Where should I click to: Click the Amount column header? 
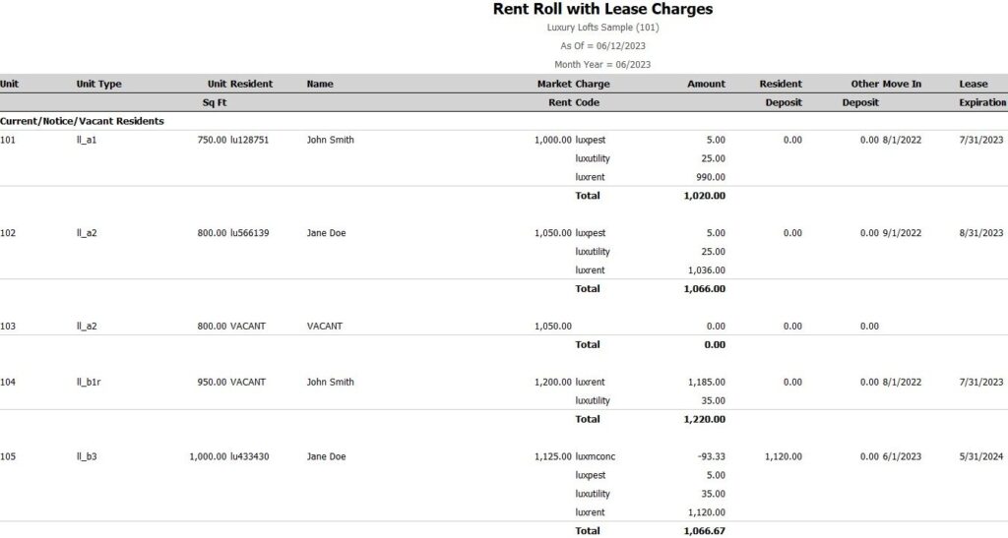point(706,85)
